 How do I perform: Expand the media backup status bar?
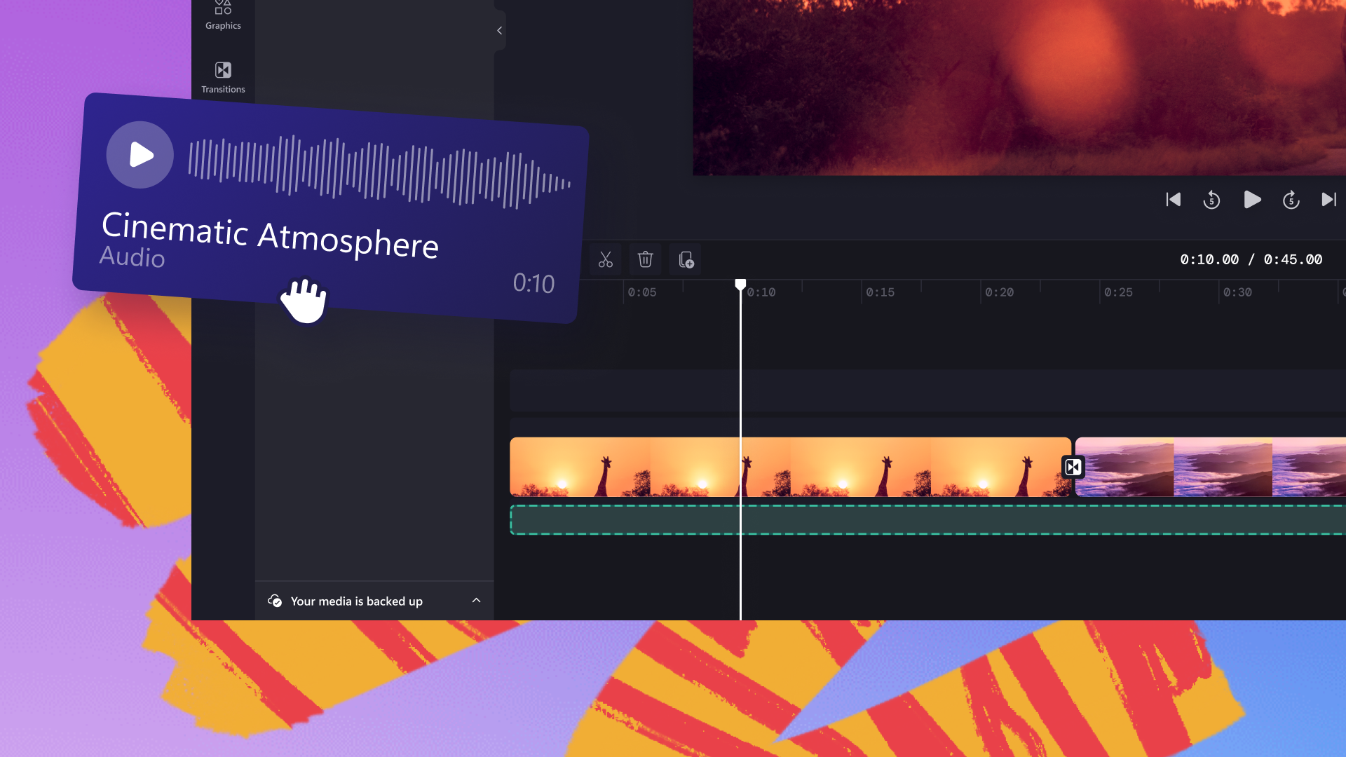tap(476, 601)
